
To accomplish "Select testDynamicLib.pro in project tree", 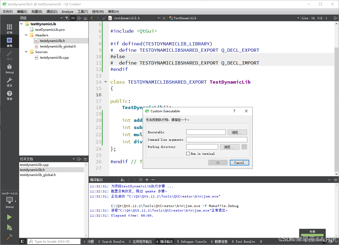I will tap(50, 29).
